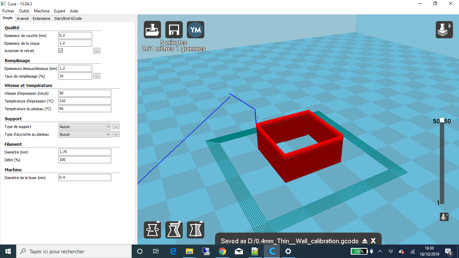Open Task View from the taskbar
Screen dimensions: 459x258
tap(156, 251)
